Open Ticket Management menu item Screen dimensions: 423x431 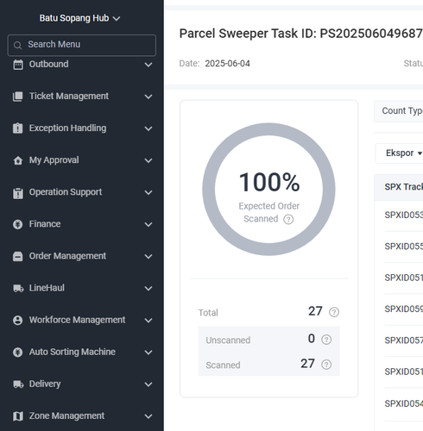[82, 97]
